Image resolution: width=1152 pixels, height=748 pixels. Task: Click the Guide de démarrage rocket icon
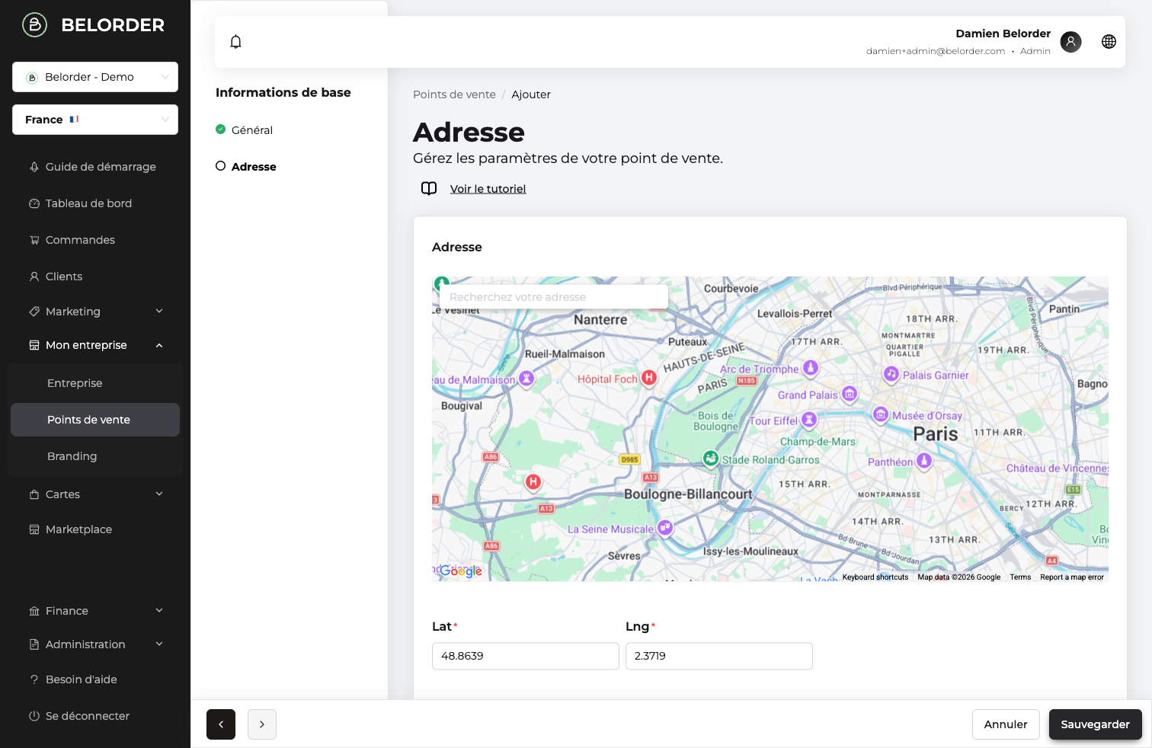tap(34, 167)
